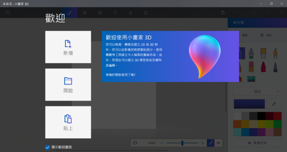The width and height of the screenshot is (287, 152).
Task: Click the Paint 3D balloon logo image
Action: coord(205,57)
